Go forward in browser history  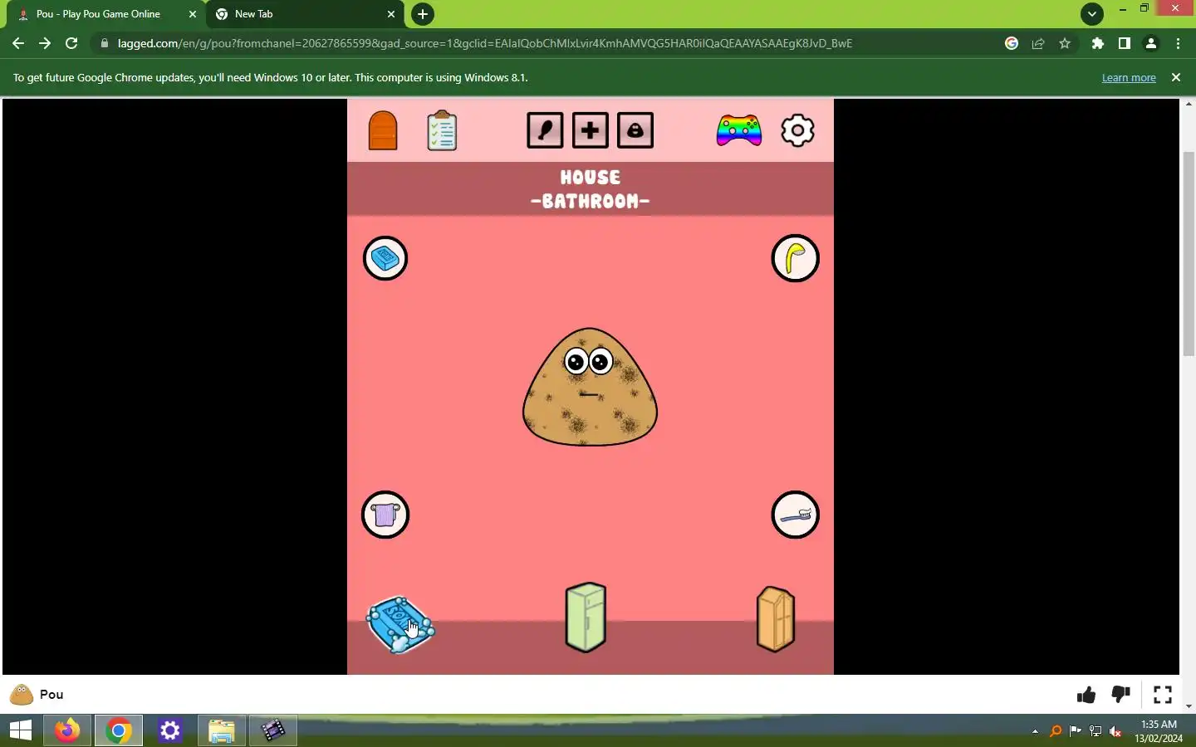(x=45, y=43)
